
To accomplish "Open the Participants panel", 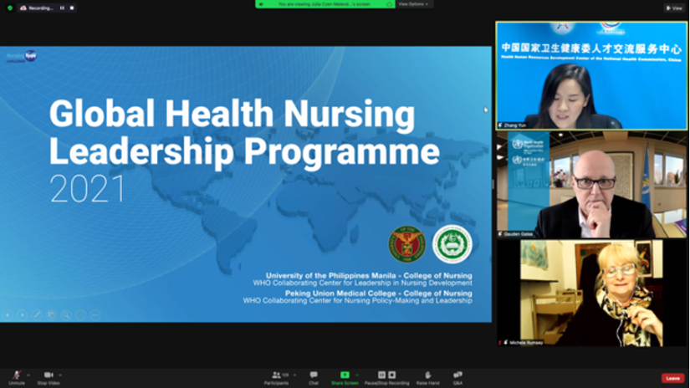I will (x=276, y=377).
